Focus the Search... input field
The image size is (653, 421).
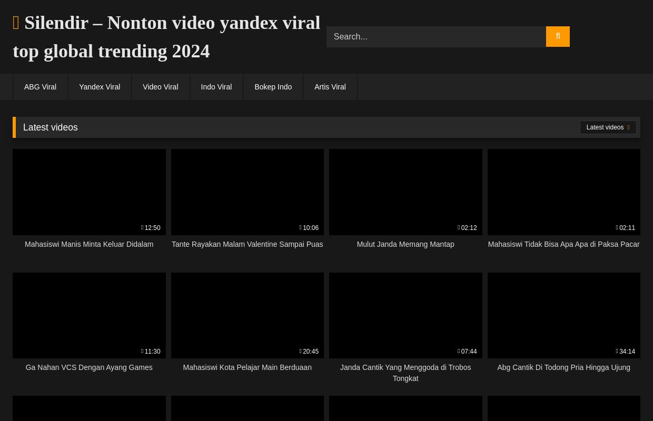pyautogui.click(x=436, y=37)
